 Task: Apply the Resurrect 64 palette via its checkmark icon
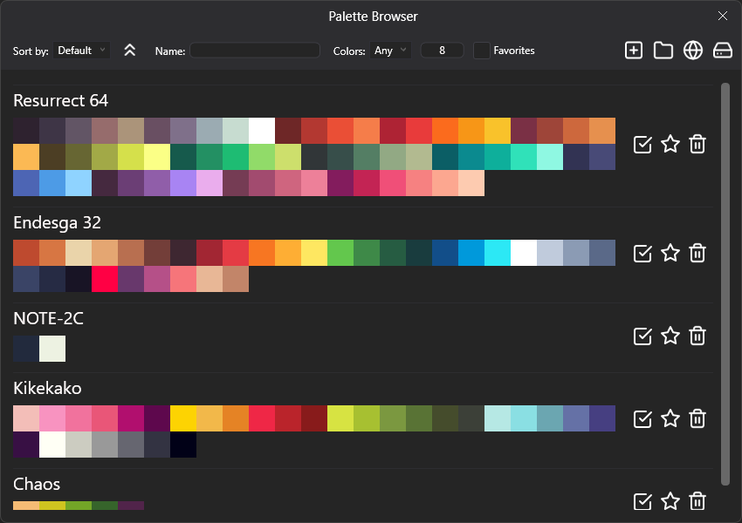point(642,144)
